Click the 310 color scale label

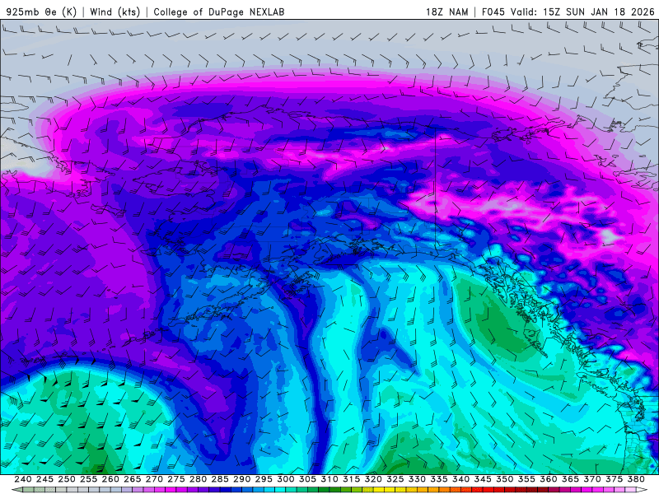tap(329, 479)
